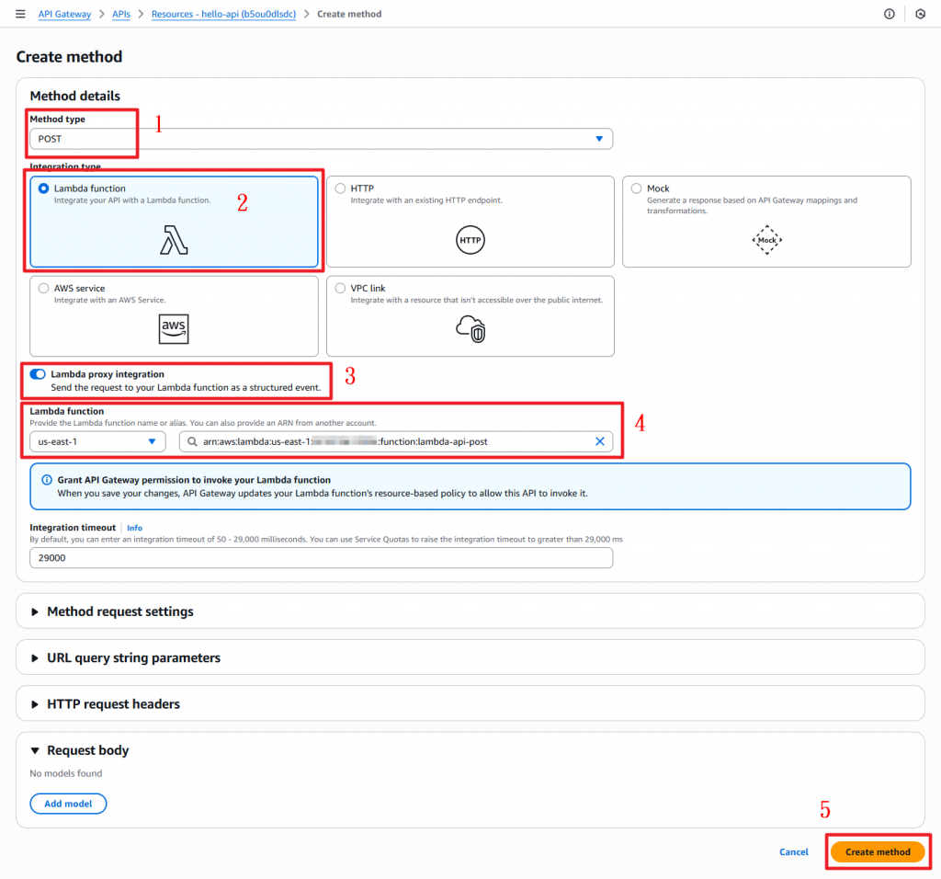Click the 'Lambda function' field label
The height and width of the screenshot is (879, 941).
(x=66, y=411)
